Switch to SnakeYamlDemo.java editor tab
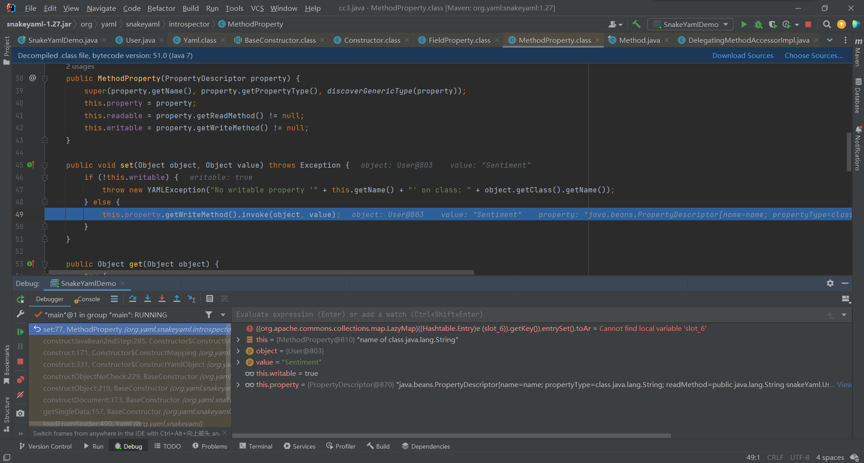 (x=63, y=40)
